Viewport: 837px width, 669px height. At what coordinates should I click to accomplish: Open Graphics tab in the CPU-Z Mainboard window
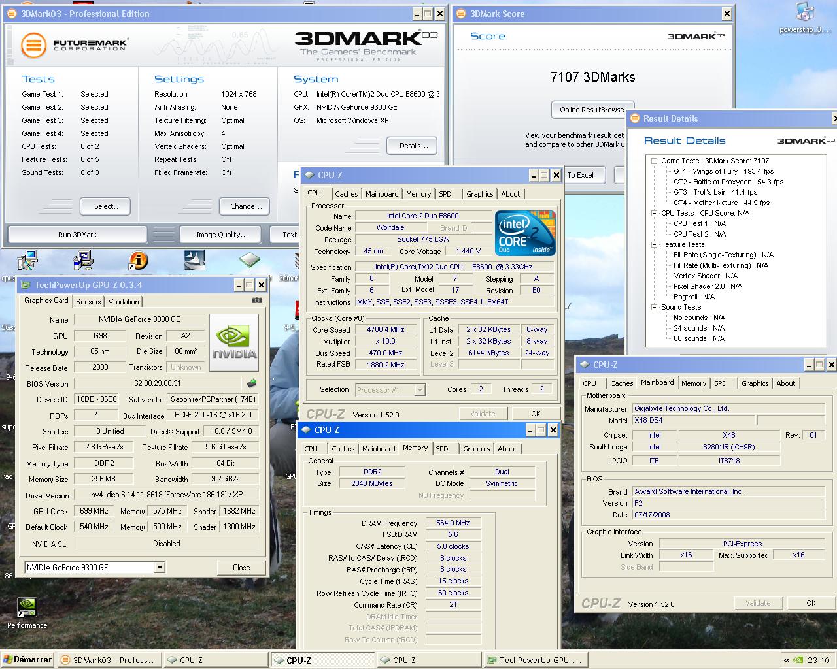pos(755,383)
